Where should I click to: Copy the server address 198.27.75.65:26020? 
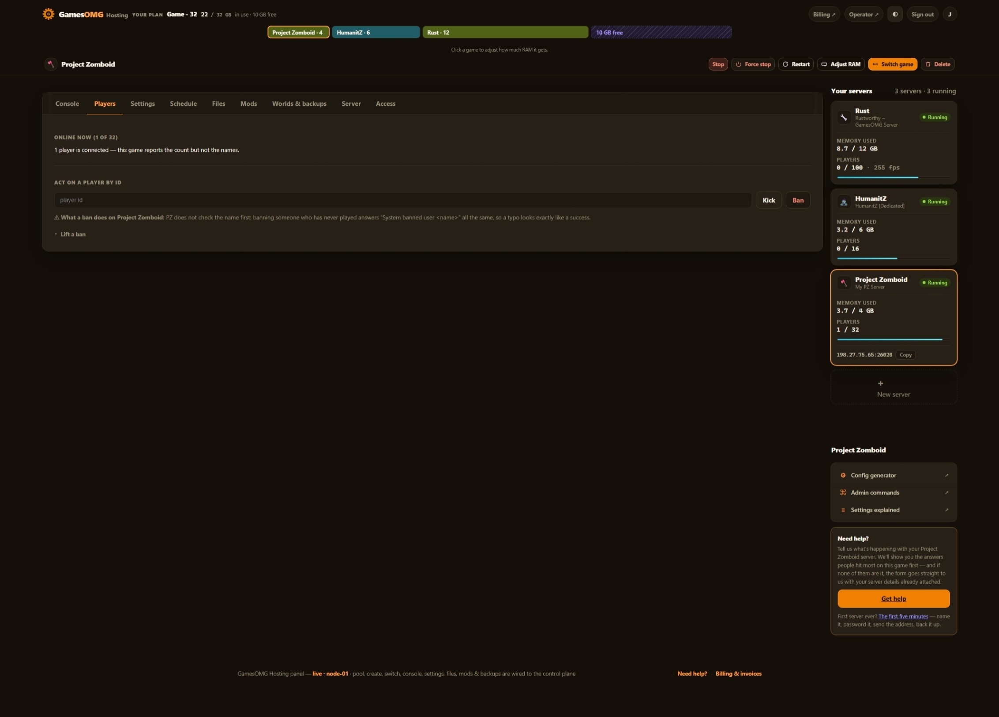905,355
